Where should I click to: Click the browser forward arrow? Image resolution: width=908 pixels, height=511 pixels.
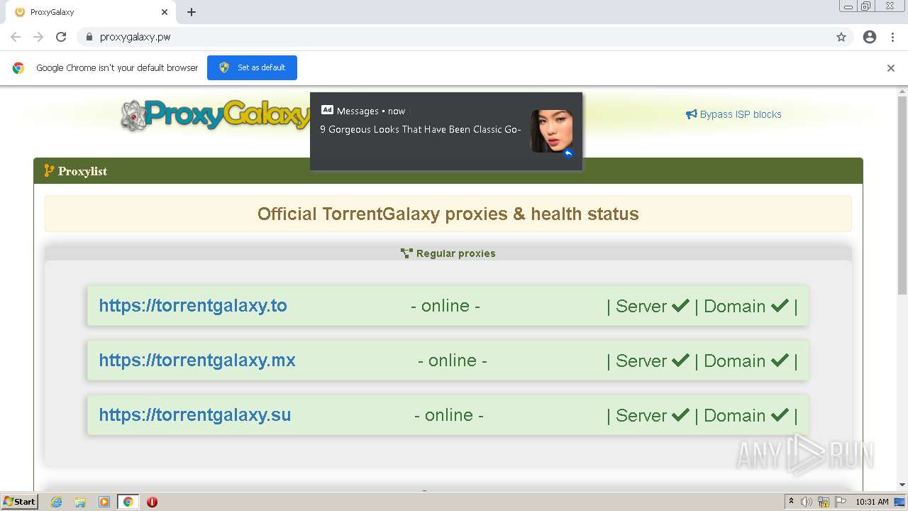point(38,37)
